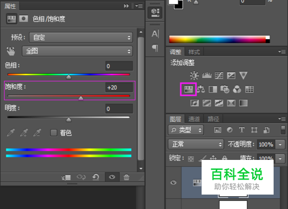The width and height of the screenshot is (288, 209).
Task: Pick a color from the spectrum ramp
Action: pyautogui.click(x=219, y=39)
